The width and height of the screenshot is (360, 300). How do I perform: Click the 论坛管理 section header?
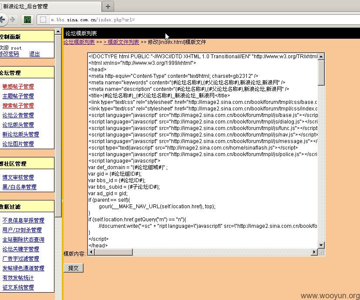pos(27,73)
